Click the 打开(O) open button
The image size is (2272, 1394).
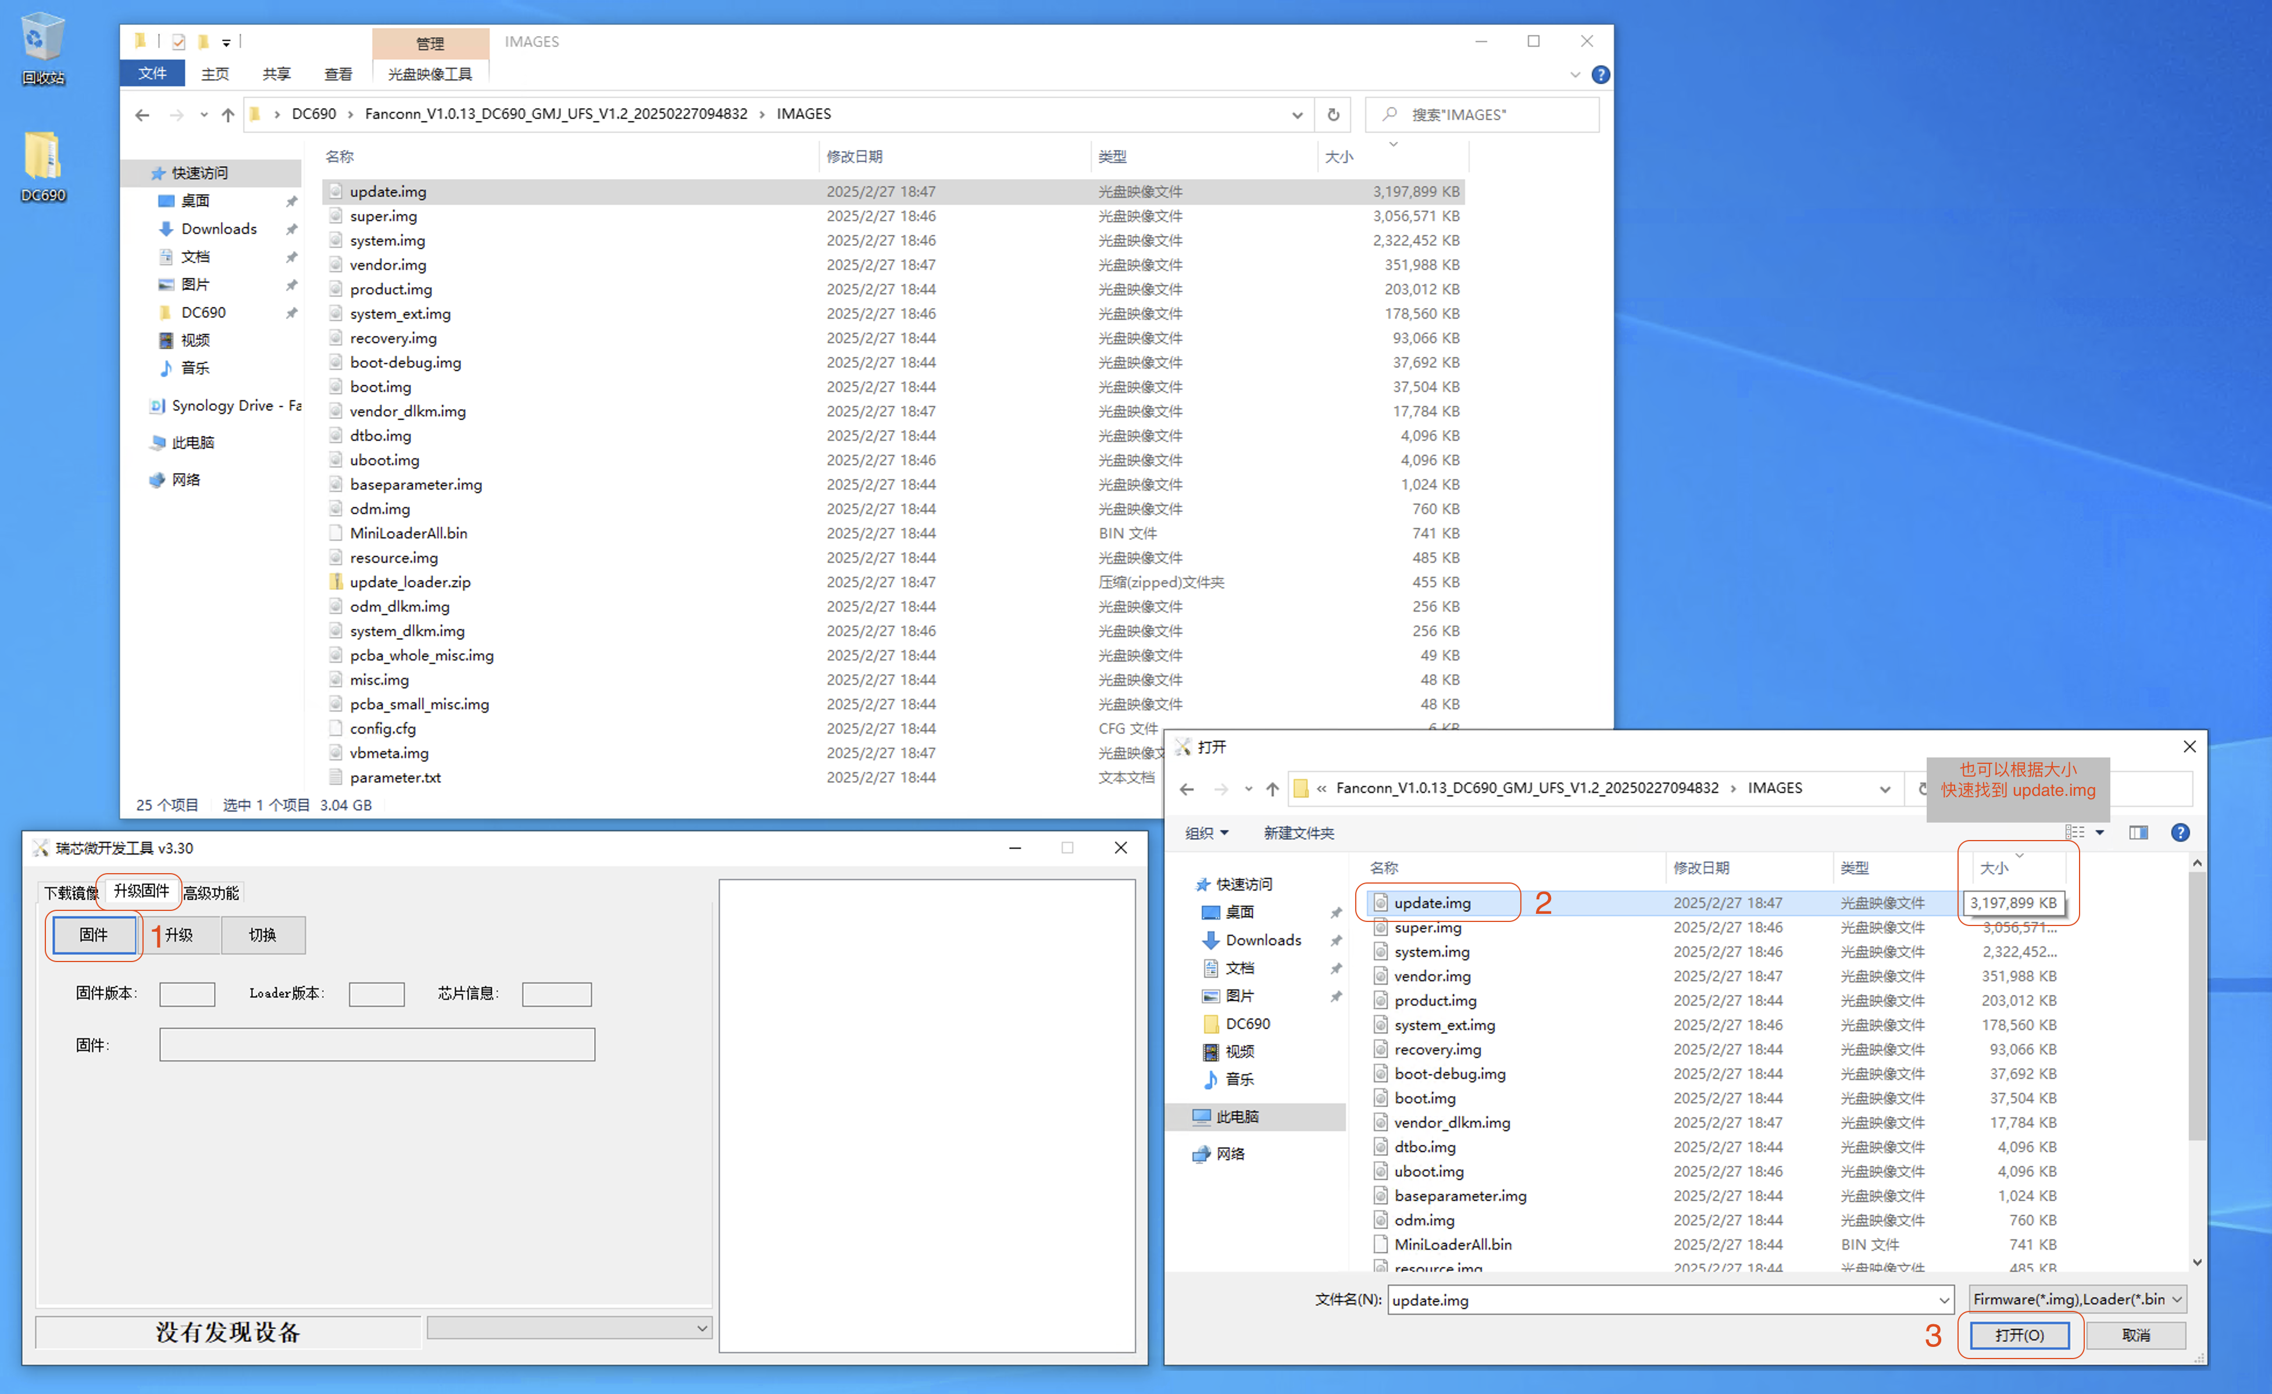pos(2019,1335)
